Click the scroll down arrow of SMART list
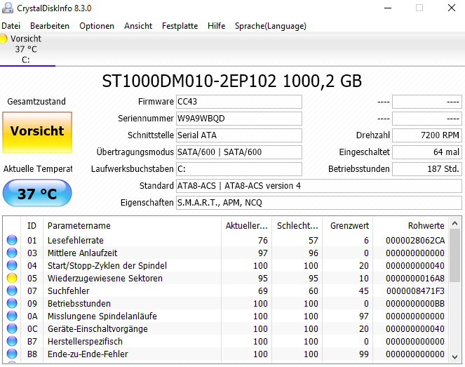The width and height of the screenshot is (465, 367). tap(455, 357)
